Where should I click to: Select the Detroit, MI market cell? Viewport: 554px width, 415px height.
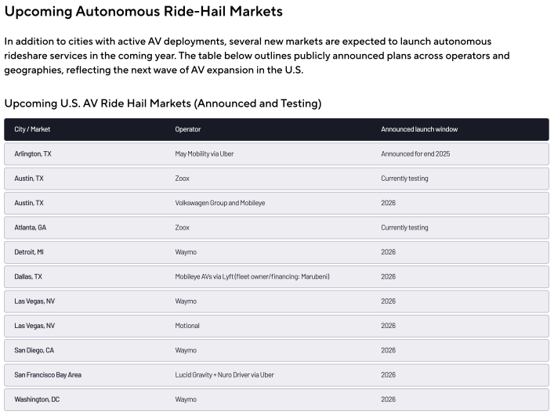tap(30, 252)
